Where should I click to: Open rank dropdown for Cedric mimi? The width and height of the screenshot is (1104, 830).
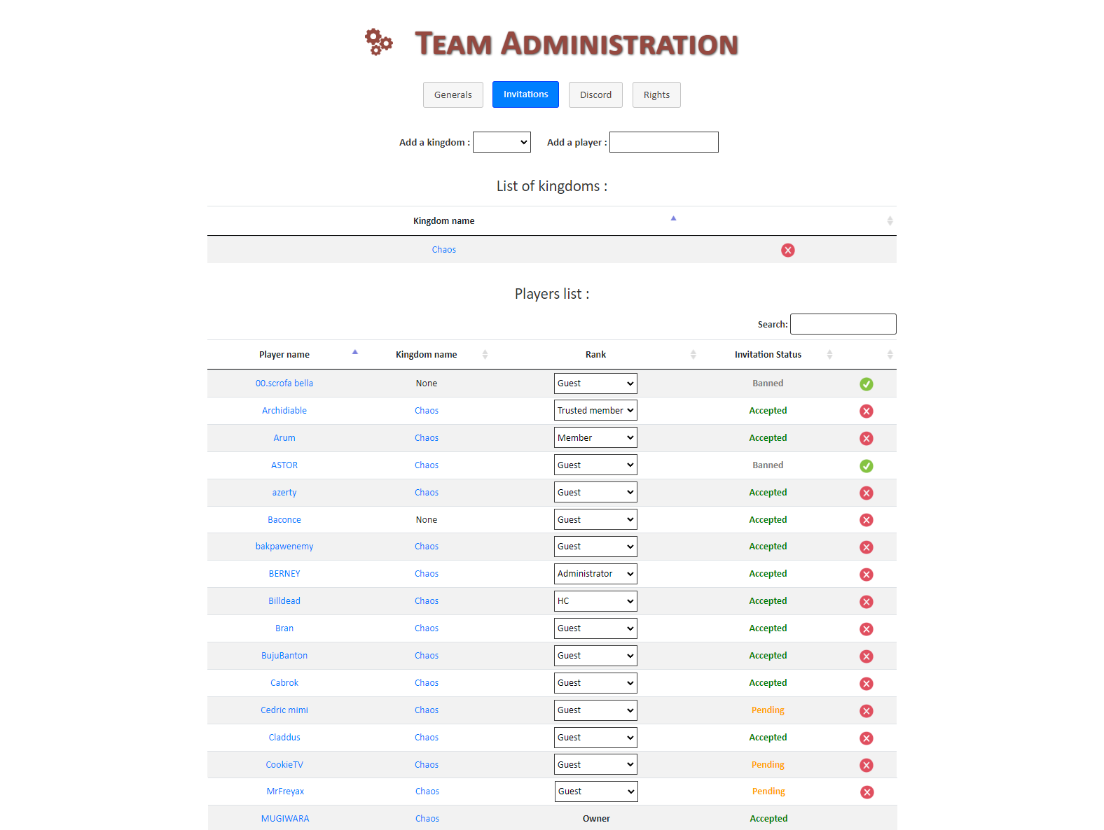point(595,710)
